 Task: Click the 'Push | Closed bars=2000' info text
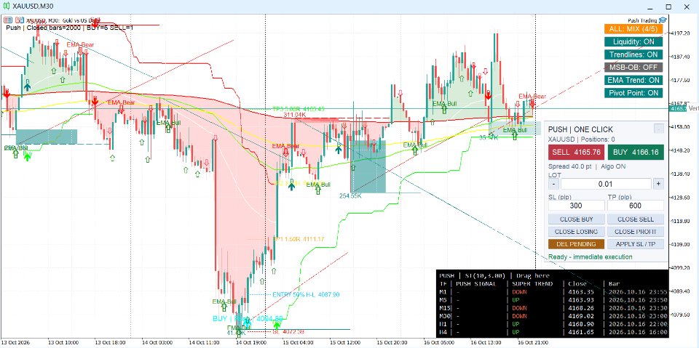[44, 28]
